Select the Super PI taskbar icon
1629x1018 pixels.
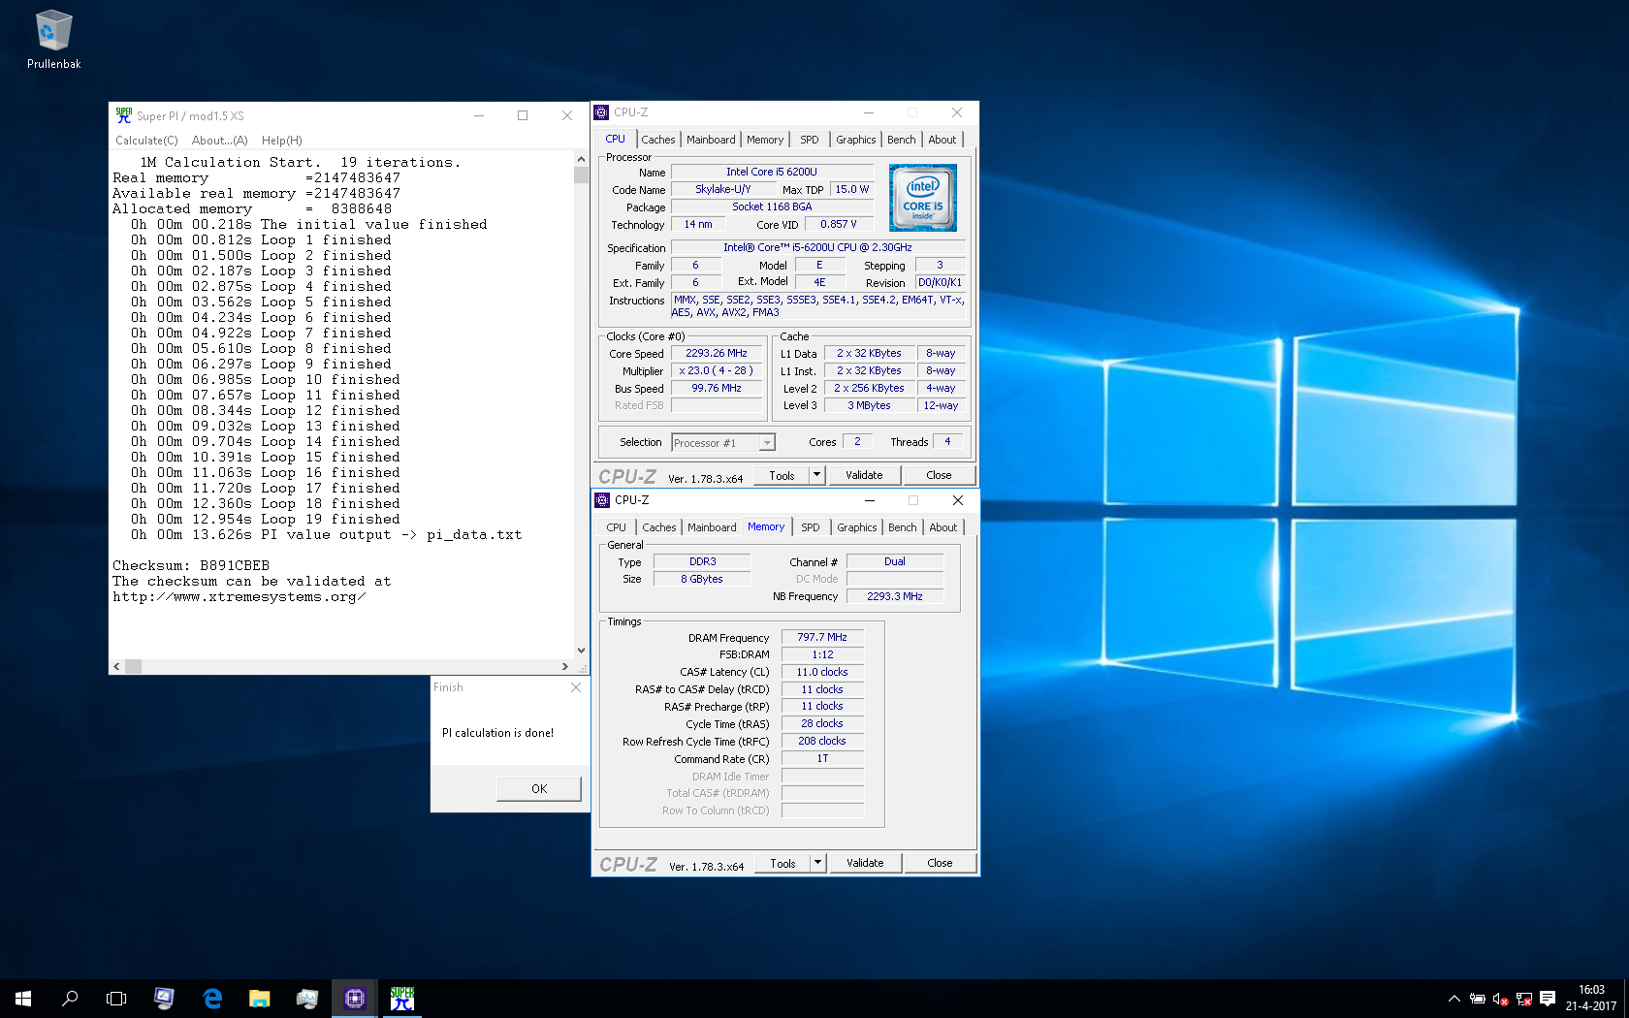[402, 999]
